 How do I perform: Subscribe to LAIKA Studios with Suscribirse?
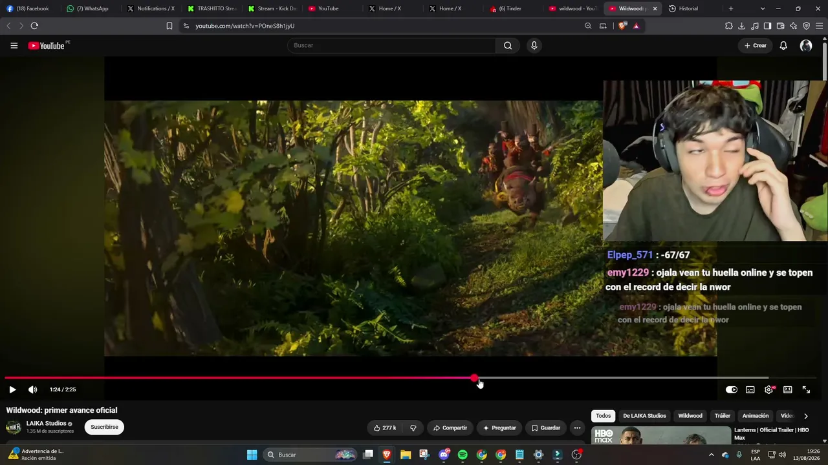point(104,427)
